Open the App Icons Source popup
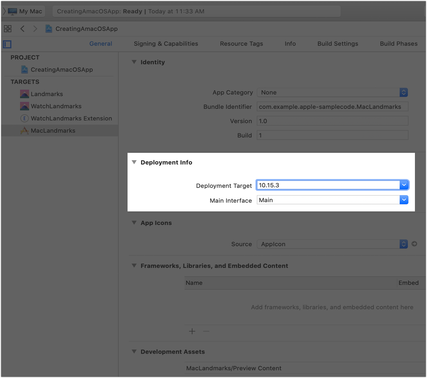427x378 pixels. pos(332,244)
